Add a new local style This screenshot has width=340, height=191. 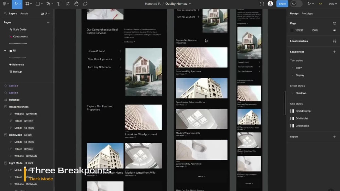click(x=334, y=52)
